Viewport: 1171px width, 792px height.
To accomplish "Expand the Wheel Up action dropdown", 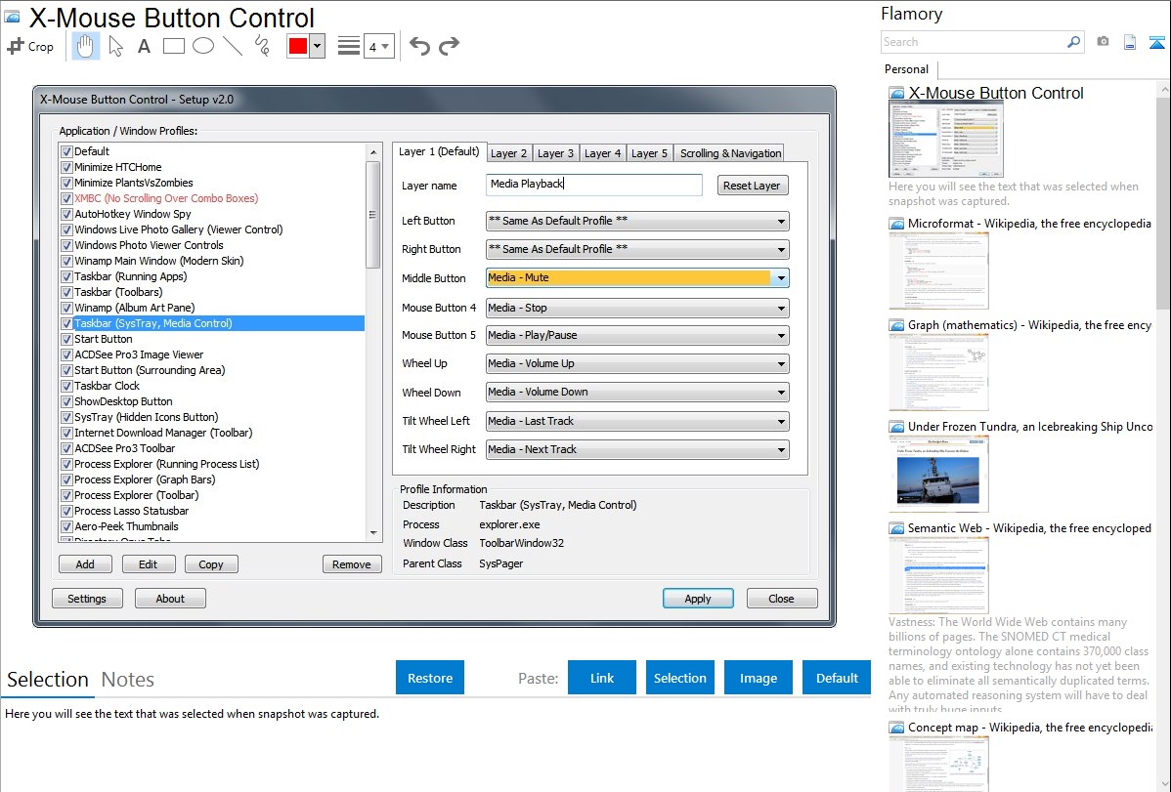I will pyautogui.click(x=780, y=364).
